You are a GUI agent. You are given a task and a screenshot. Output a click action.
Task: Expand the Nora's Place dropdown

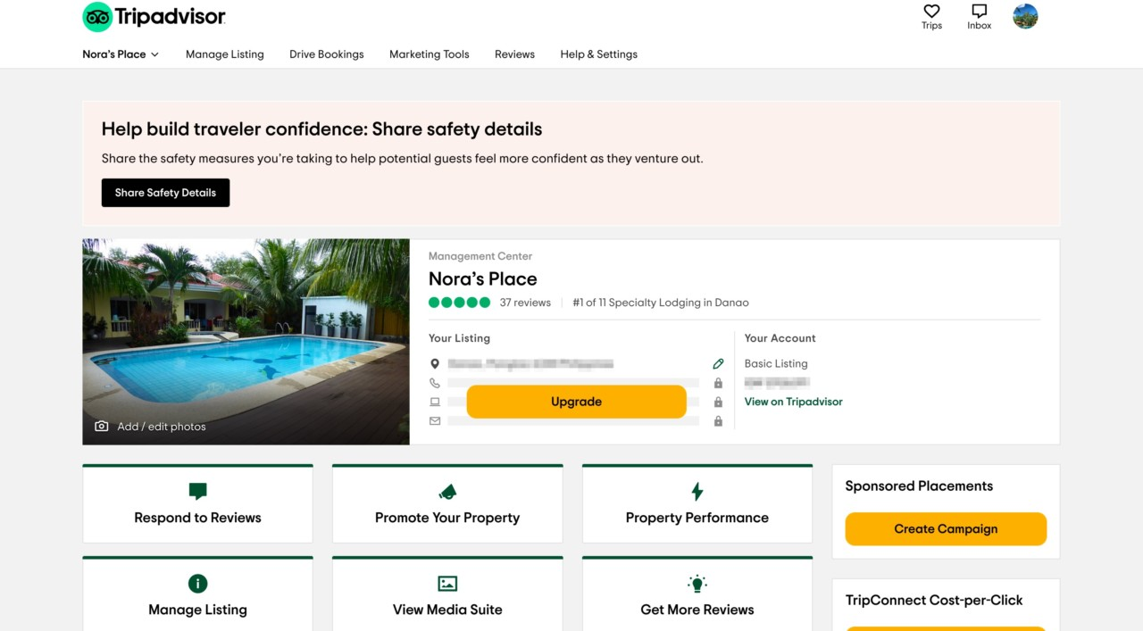[121, 54]
